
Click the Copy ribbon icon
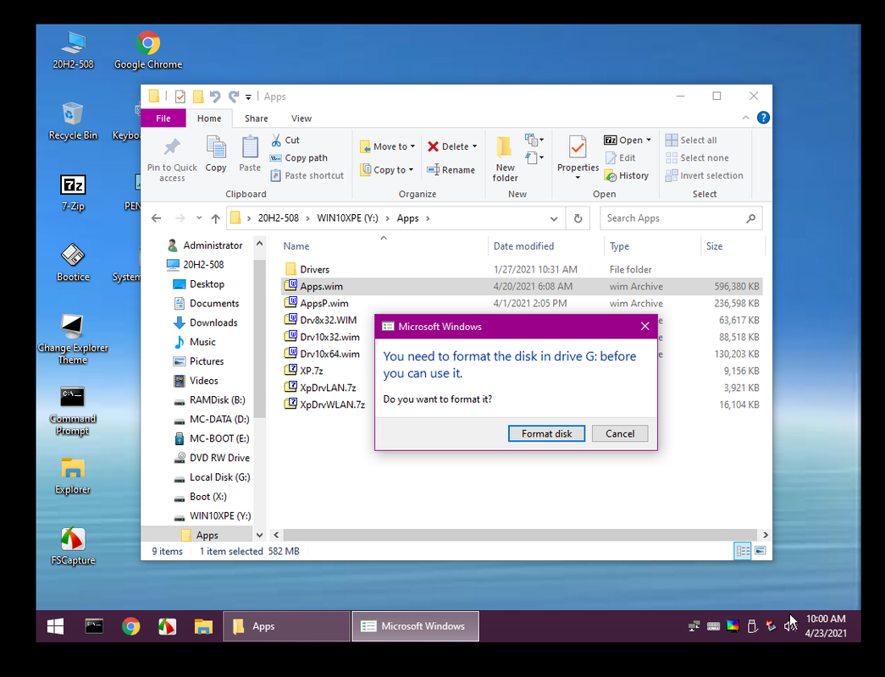[x=216, y=154]
